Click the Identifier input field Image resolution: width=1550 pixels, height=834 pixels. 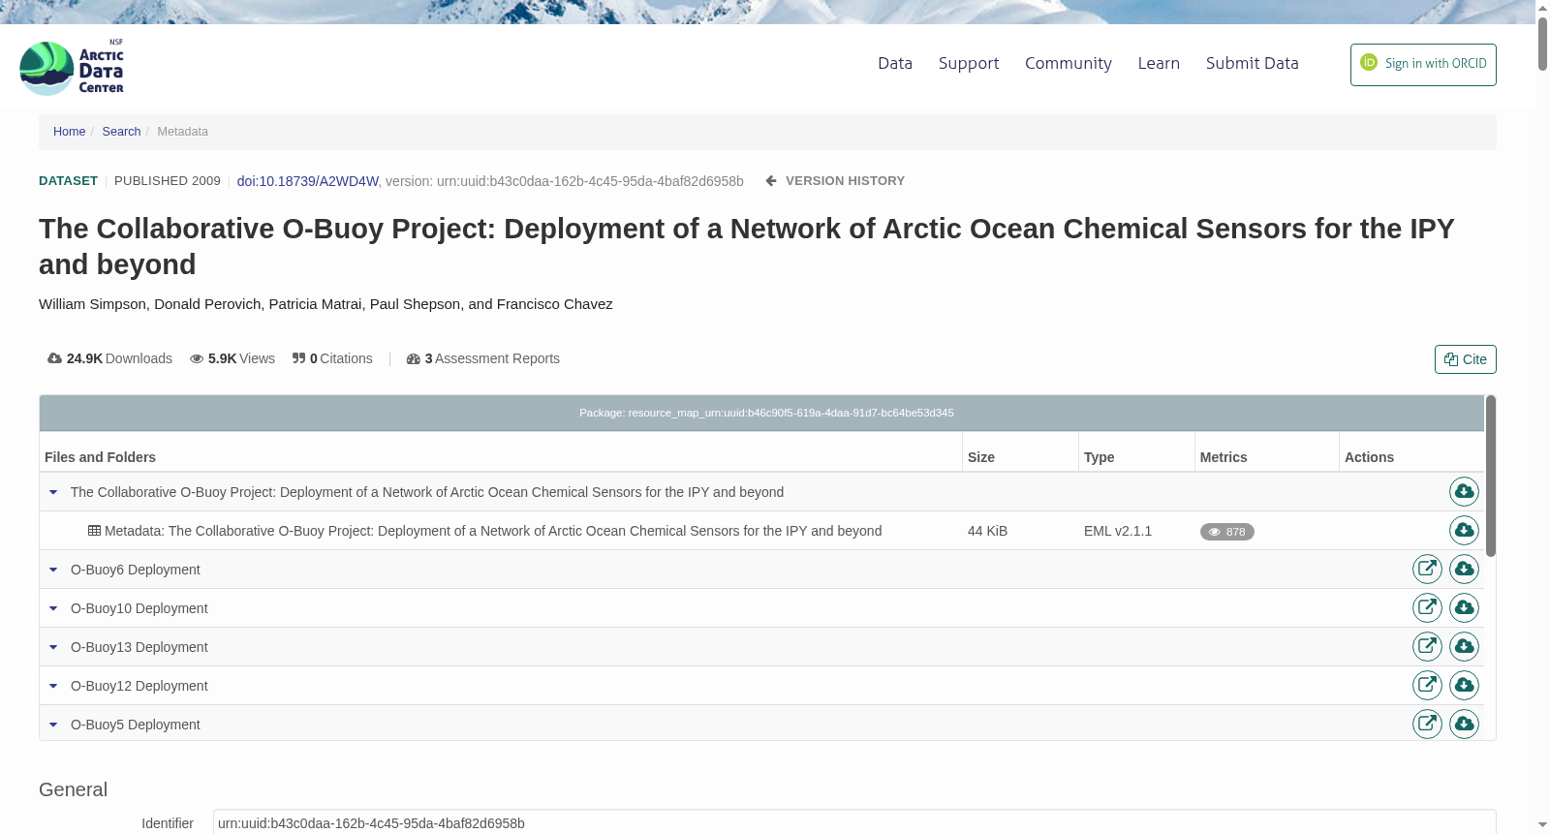(x=854, y=822)
